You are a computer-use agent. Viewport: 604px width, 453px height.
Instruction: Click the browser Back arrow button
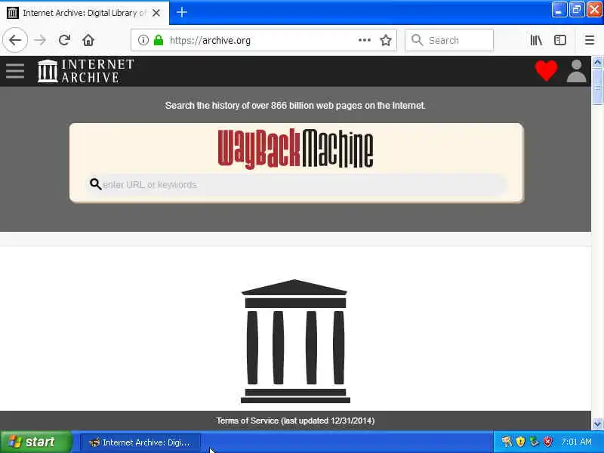[15, 40]
